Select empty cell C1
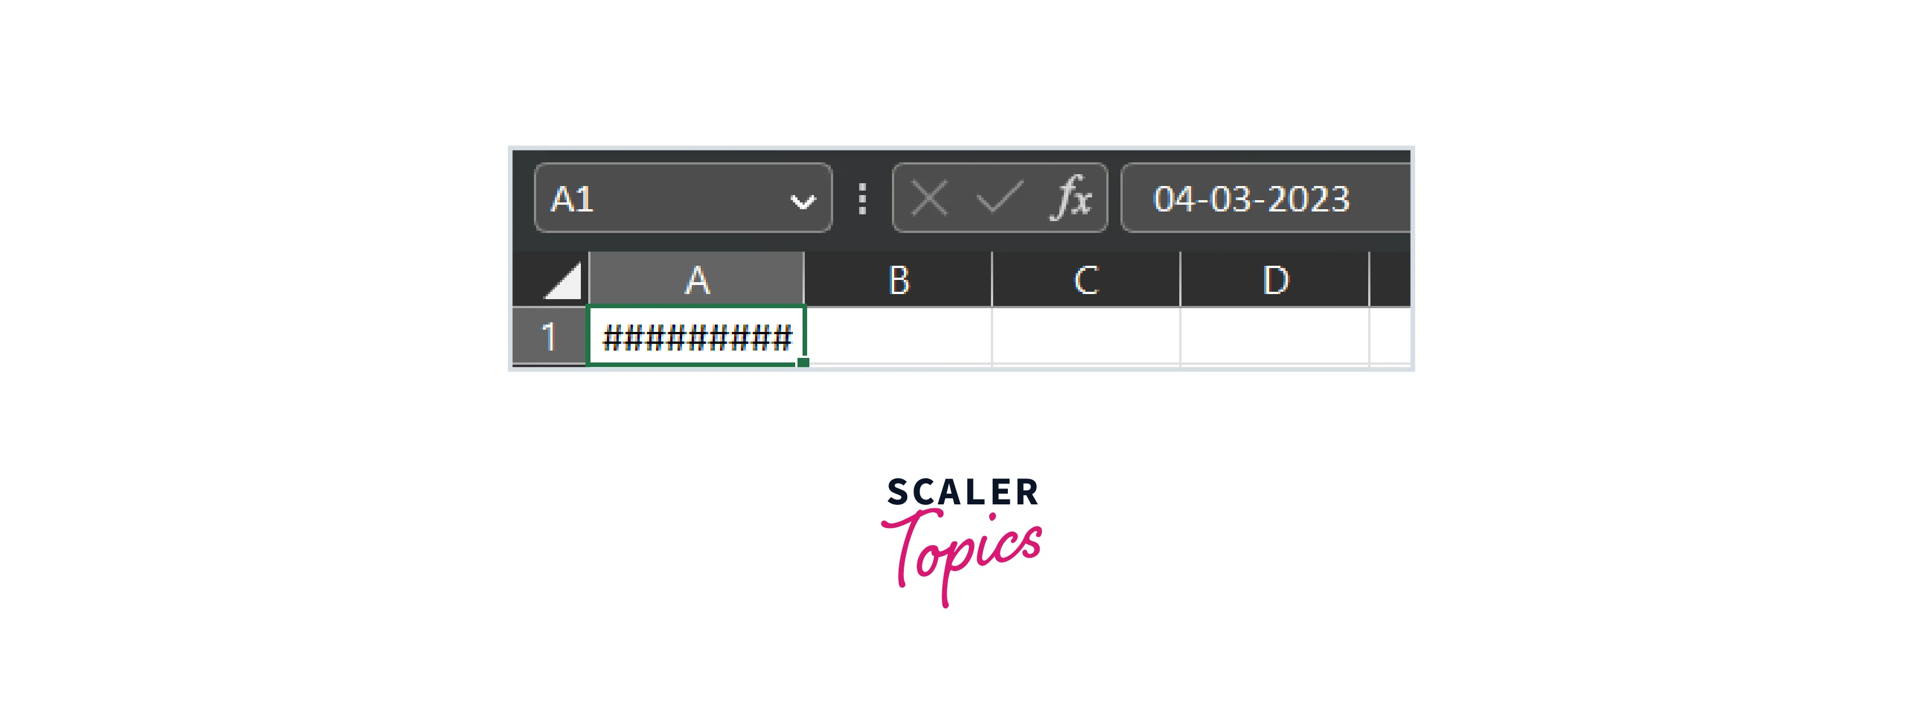 pyautogui.click(x=1086, y=336)
